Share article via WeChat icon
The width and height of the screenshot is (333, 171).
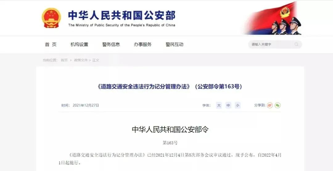pos(277,105)
